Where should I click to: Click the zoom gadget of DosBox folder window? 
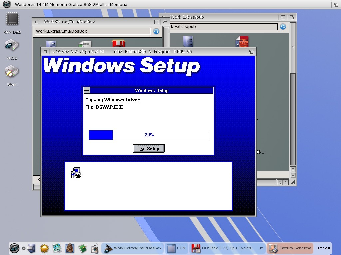click(x=156, y=22)
